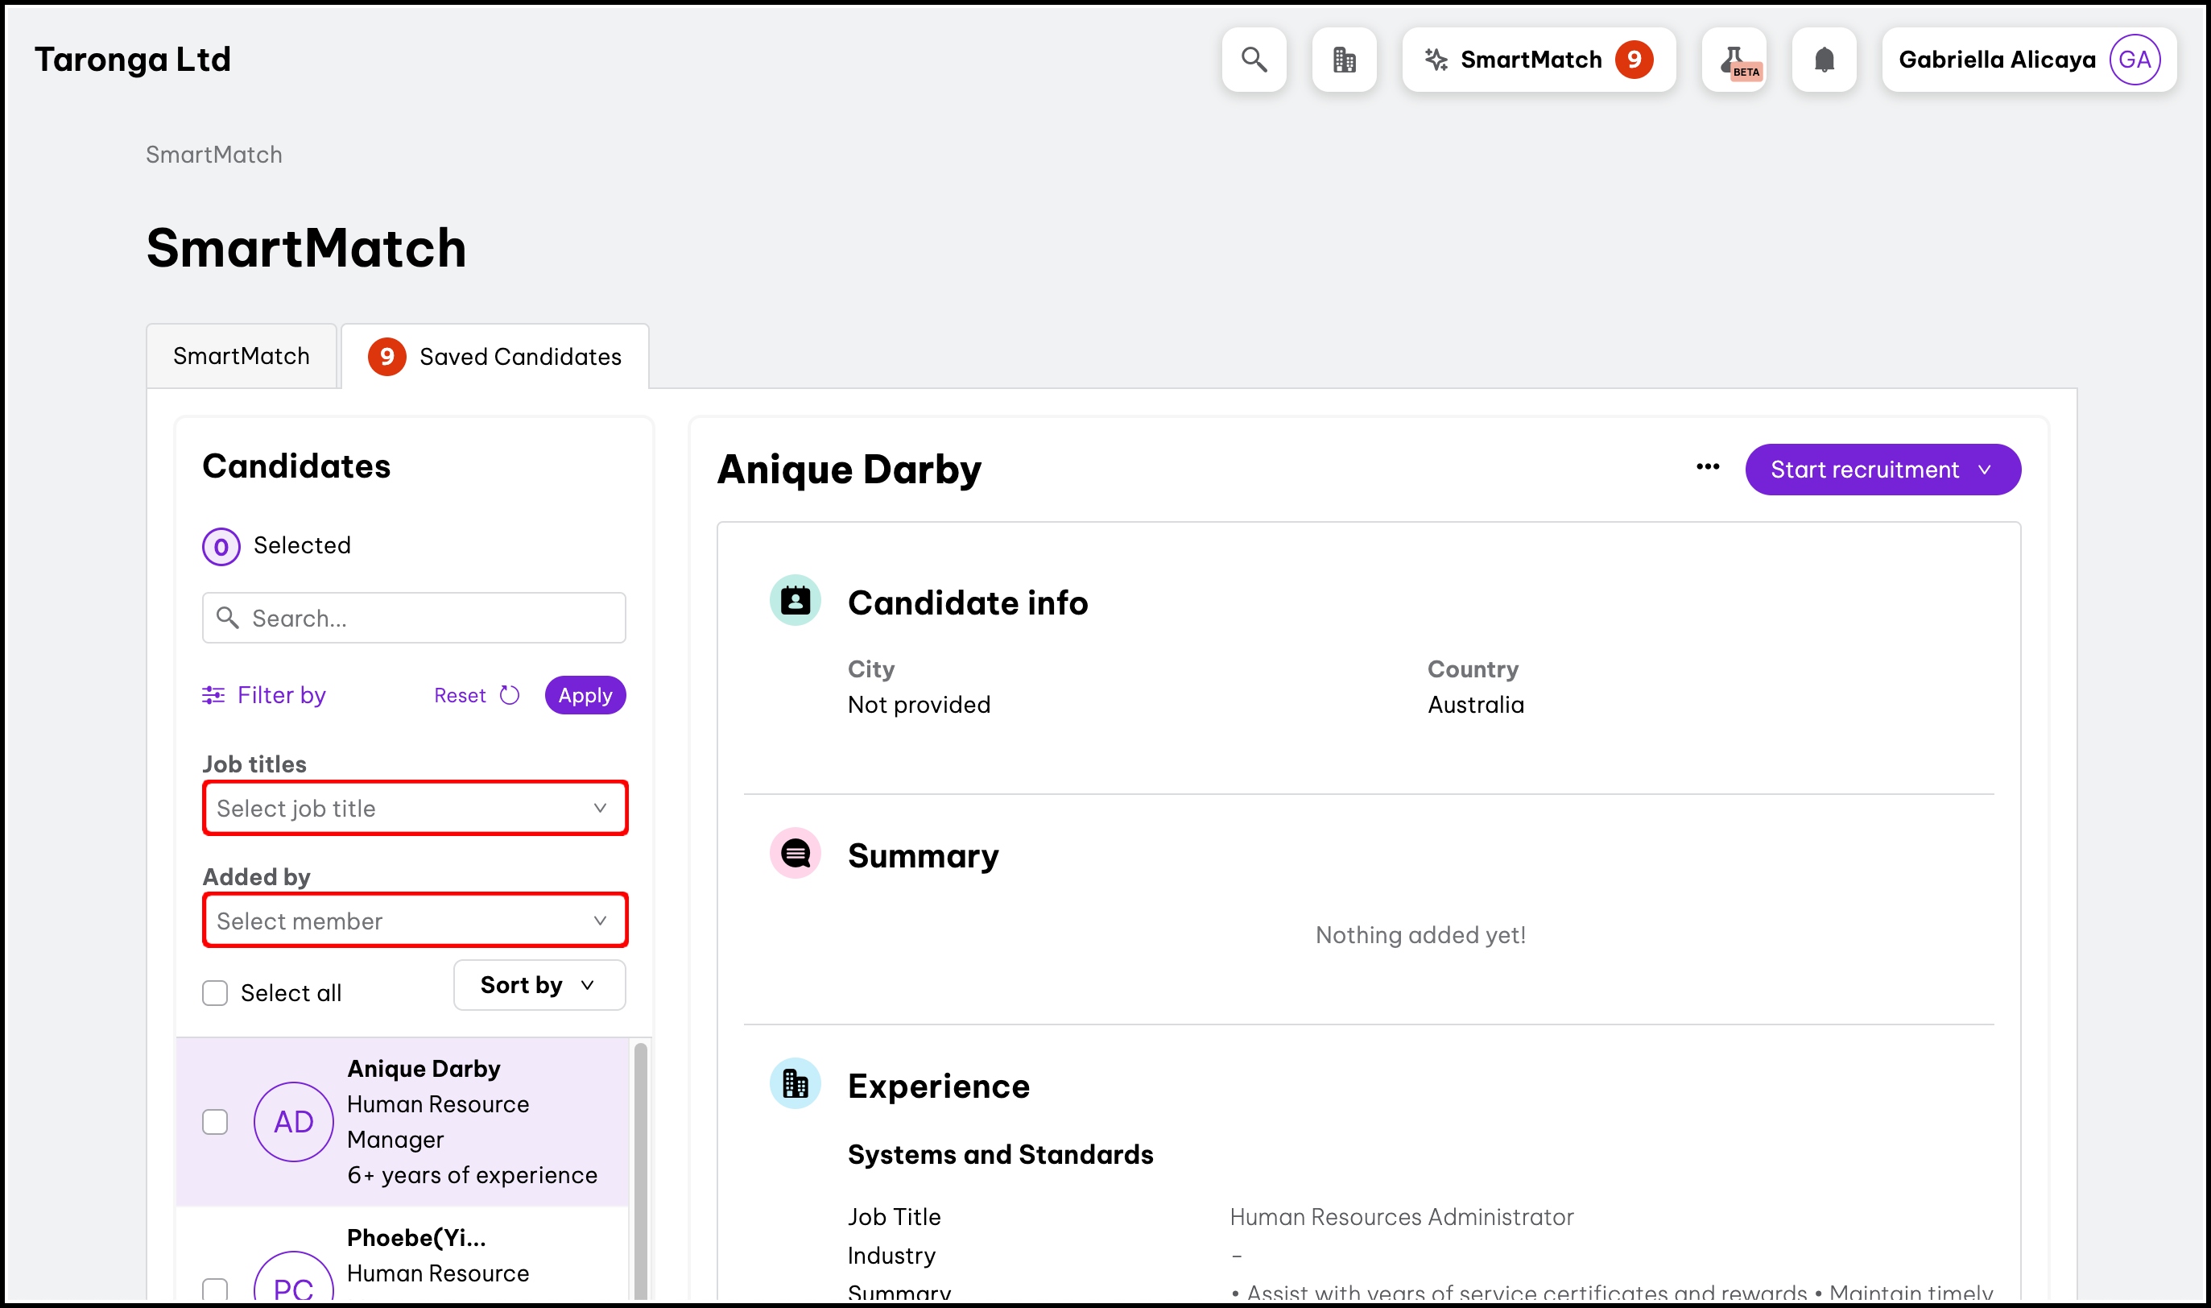Select the AD avatar for Anique Darby

(293, 1122)
